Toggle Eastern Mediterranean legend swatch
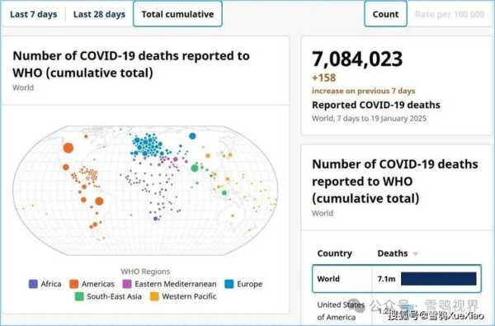This screenshot has width=495, height=326. click(x=127, y=284)
